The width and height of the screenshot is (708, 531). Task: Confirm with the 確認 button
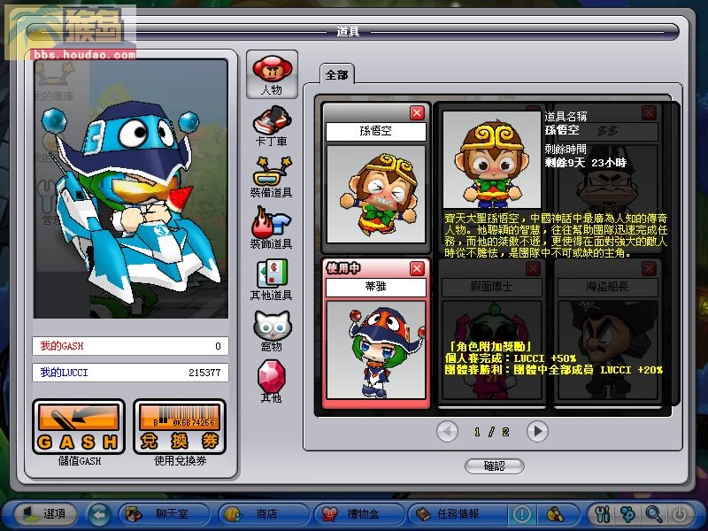click(x=495, y=466)
